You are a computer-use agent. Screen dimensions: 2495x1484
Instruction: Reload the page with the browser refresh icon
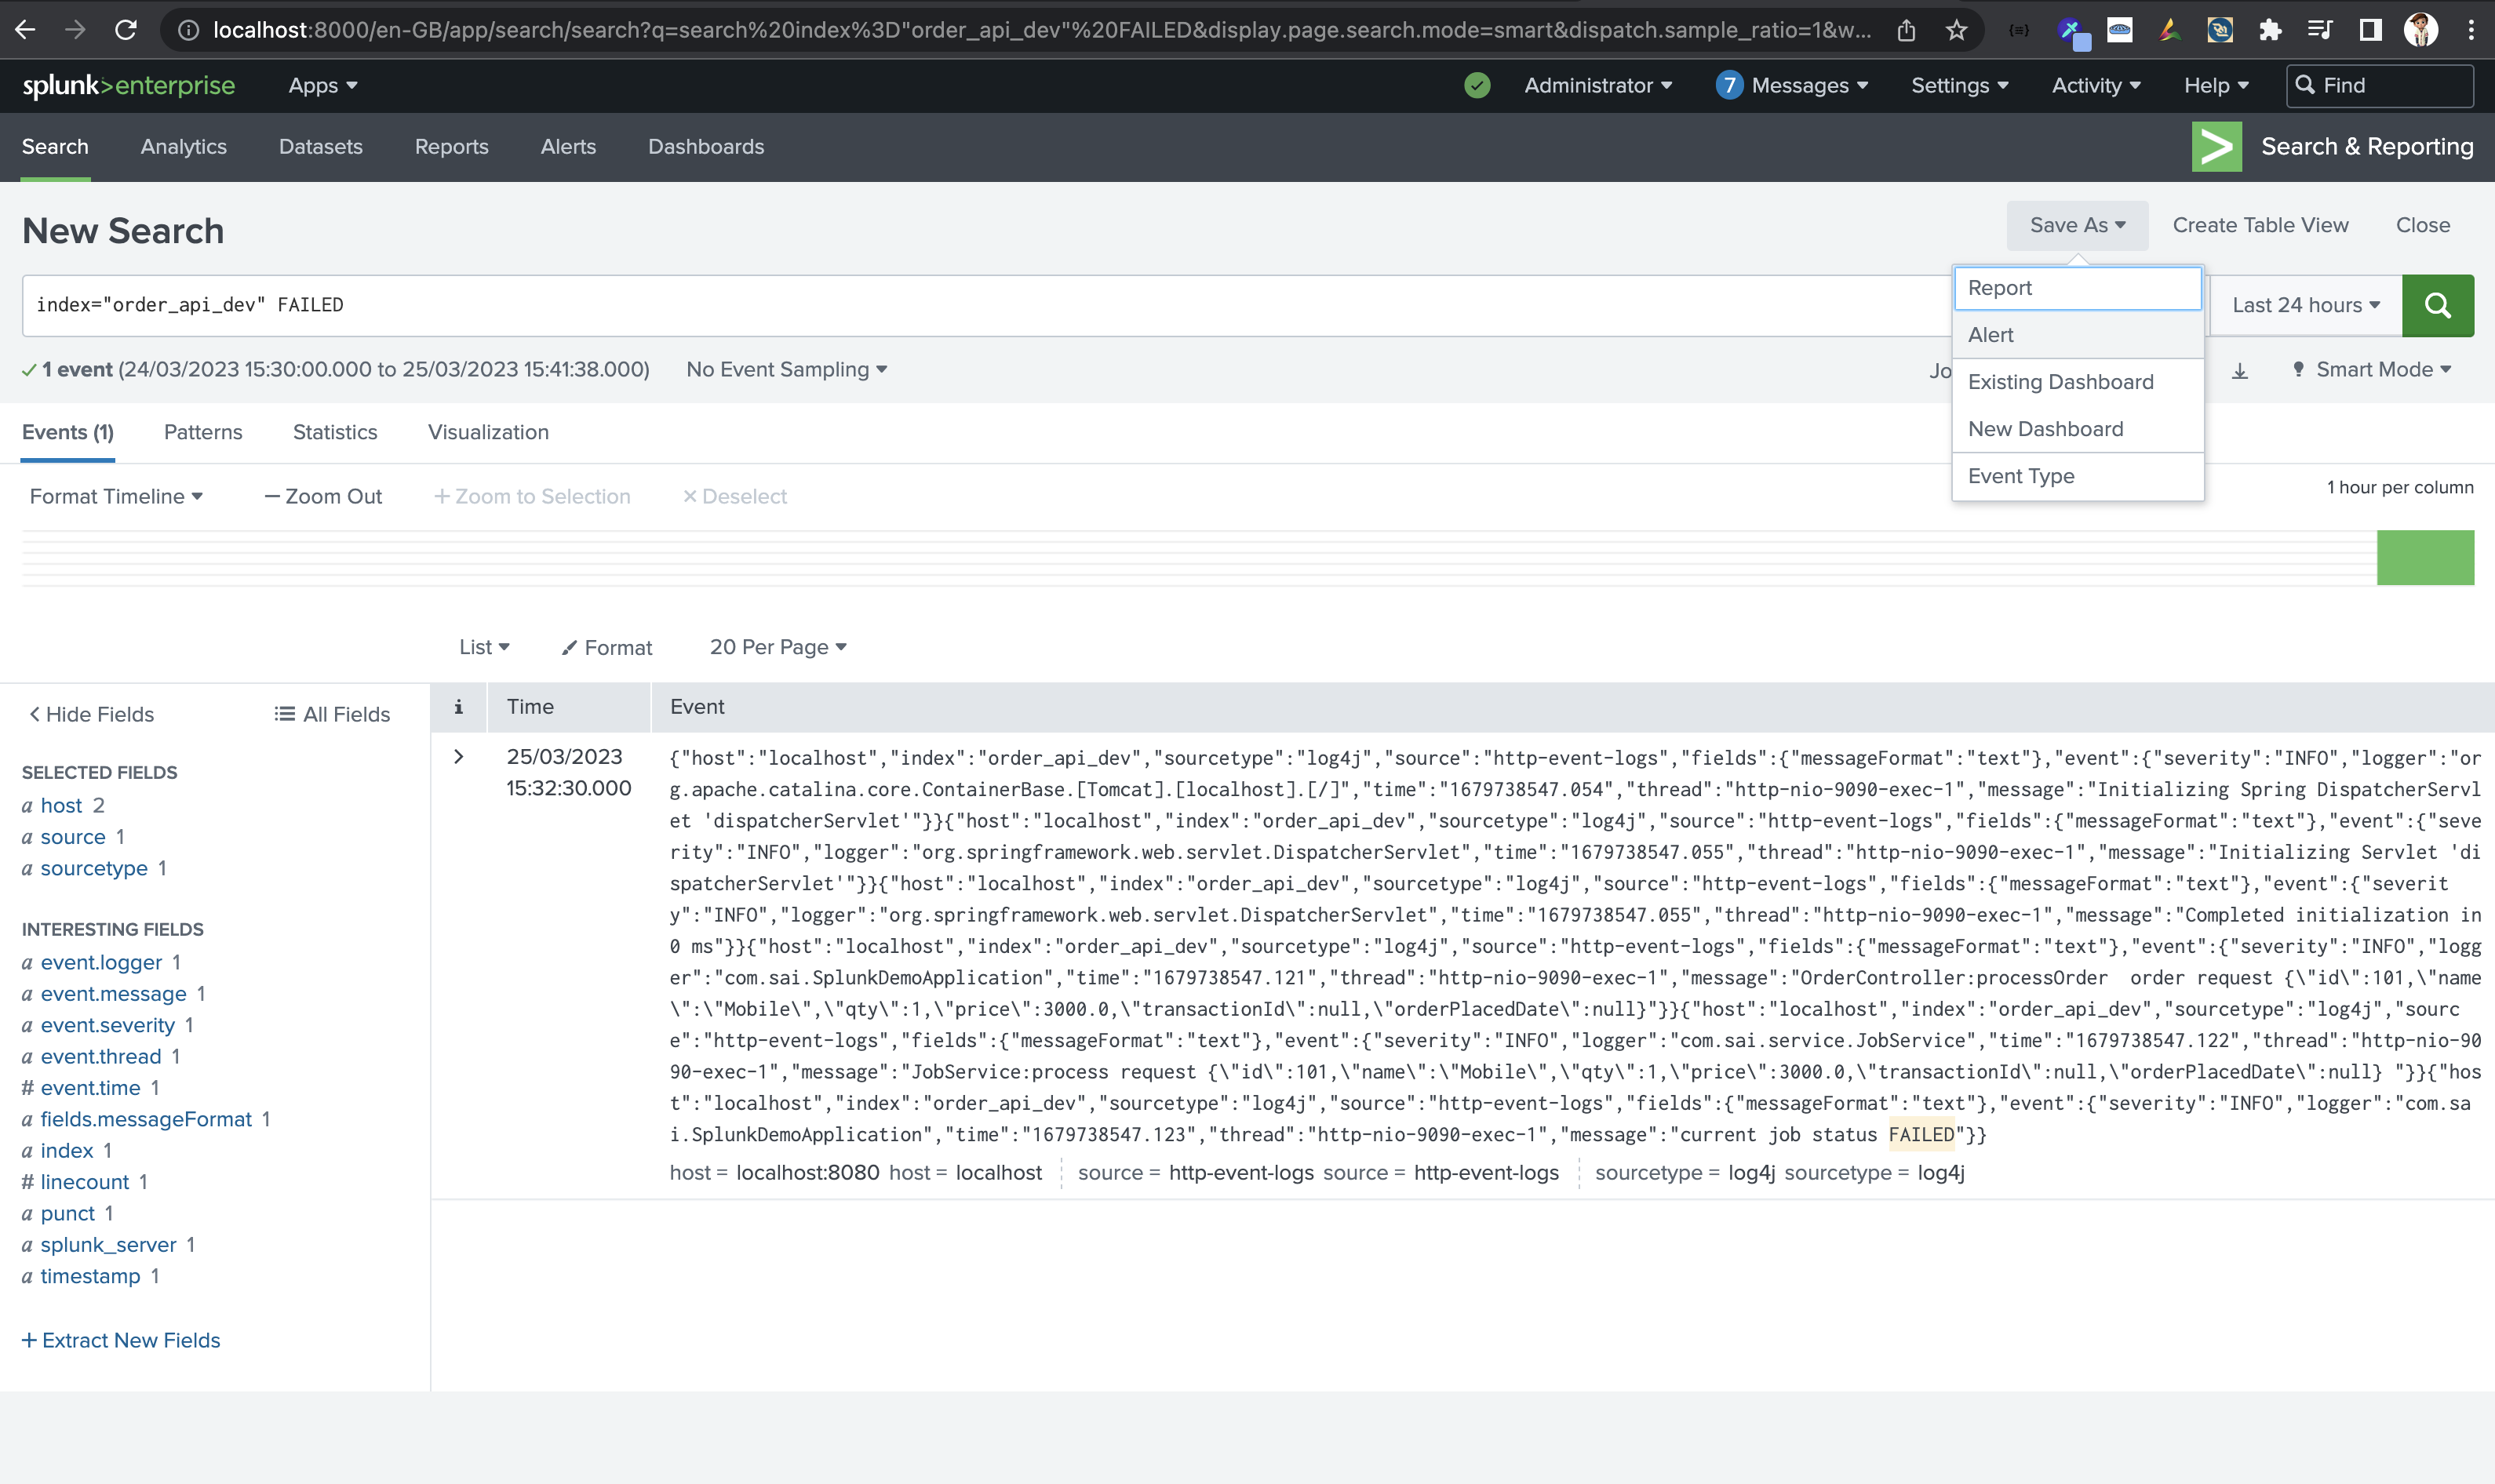126,29
